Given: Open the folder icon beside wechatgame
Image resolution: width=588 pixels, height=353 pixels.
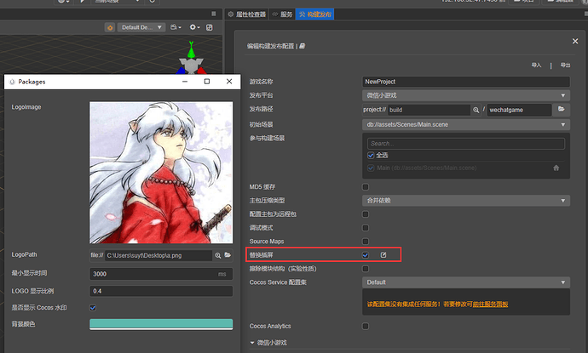Looking at the screenshot, I should point(561,110).
